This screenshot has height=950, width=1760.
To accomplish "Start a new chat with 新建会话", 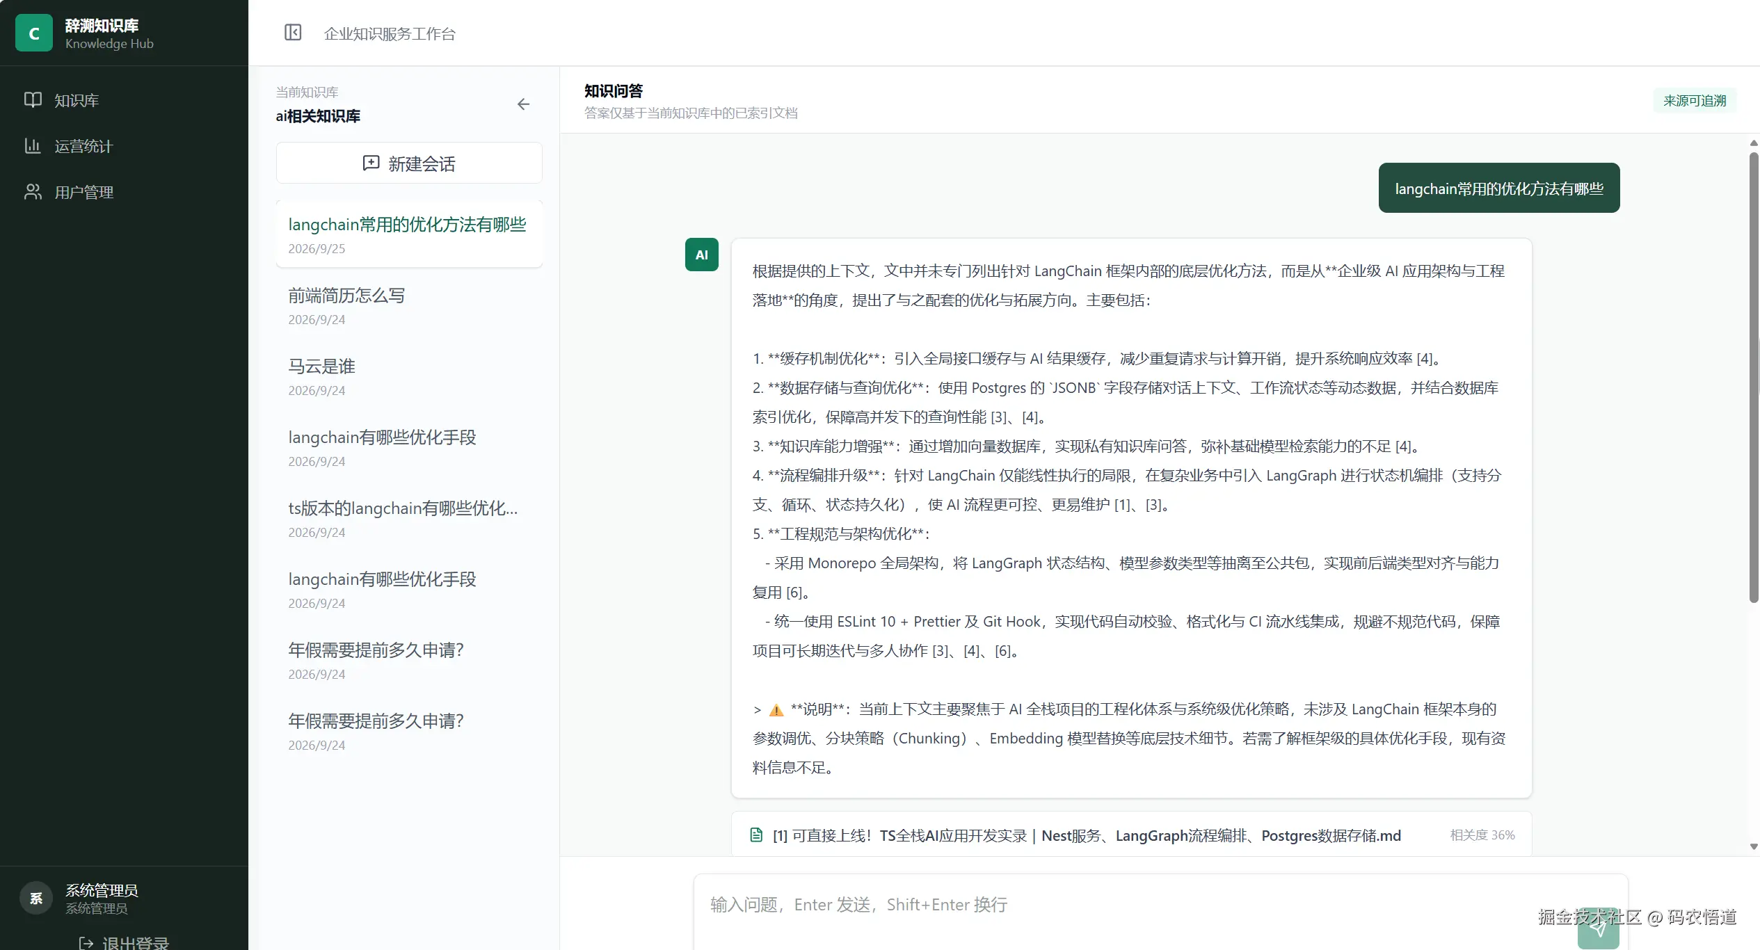I will (x=409, y=163).
